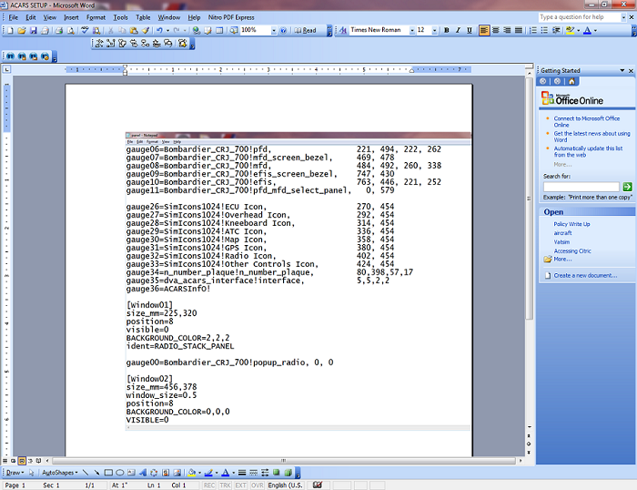The width and height of the screenshot is (637, 490).
Task: Print the document using printer icon
Action: click(x=59, y=30)
